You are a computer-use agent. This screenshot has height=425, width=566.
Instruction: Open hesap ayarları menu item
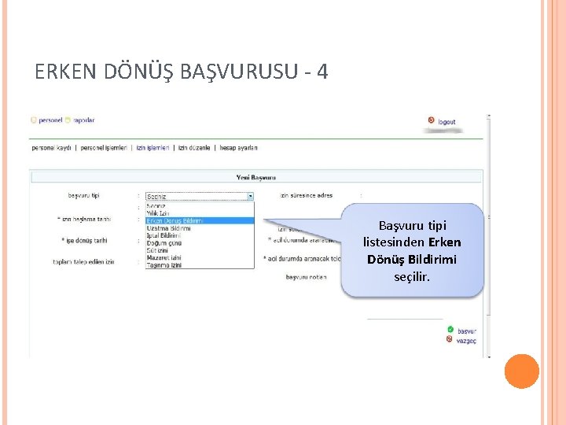tap(239, 148)
